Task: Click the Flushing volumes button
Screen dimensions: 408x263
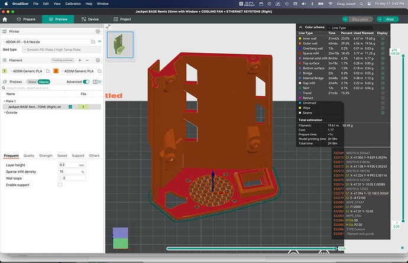Action: (63, 60)
